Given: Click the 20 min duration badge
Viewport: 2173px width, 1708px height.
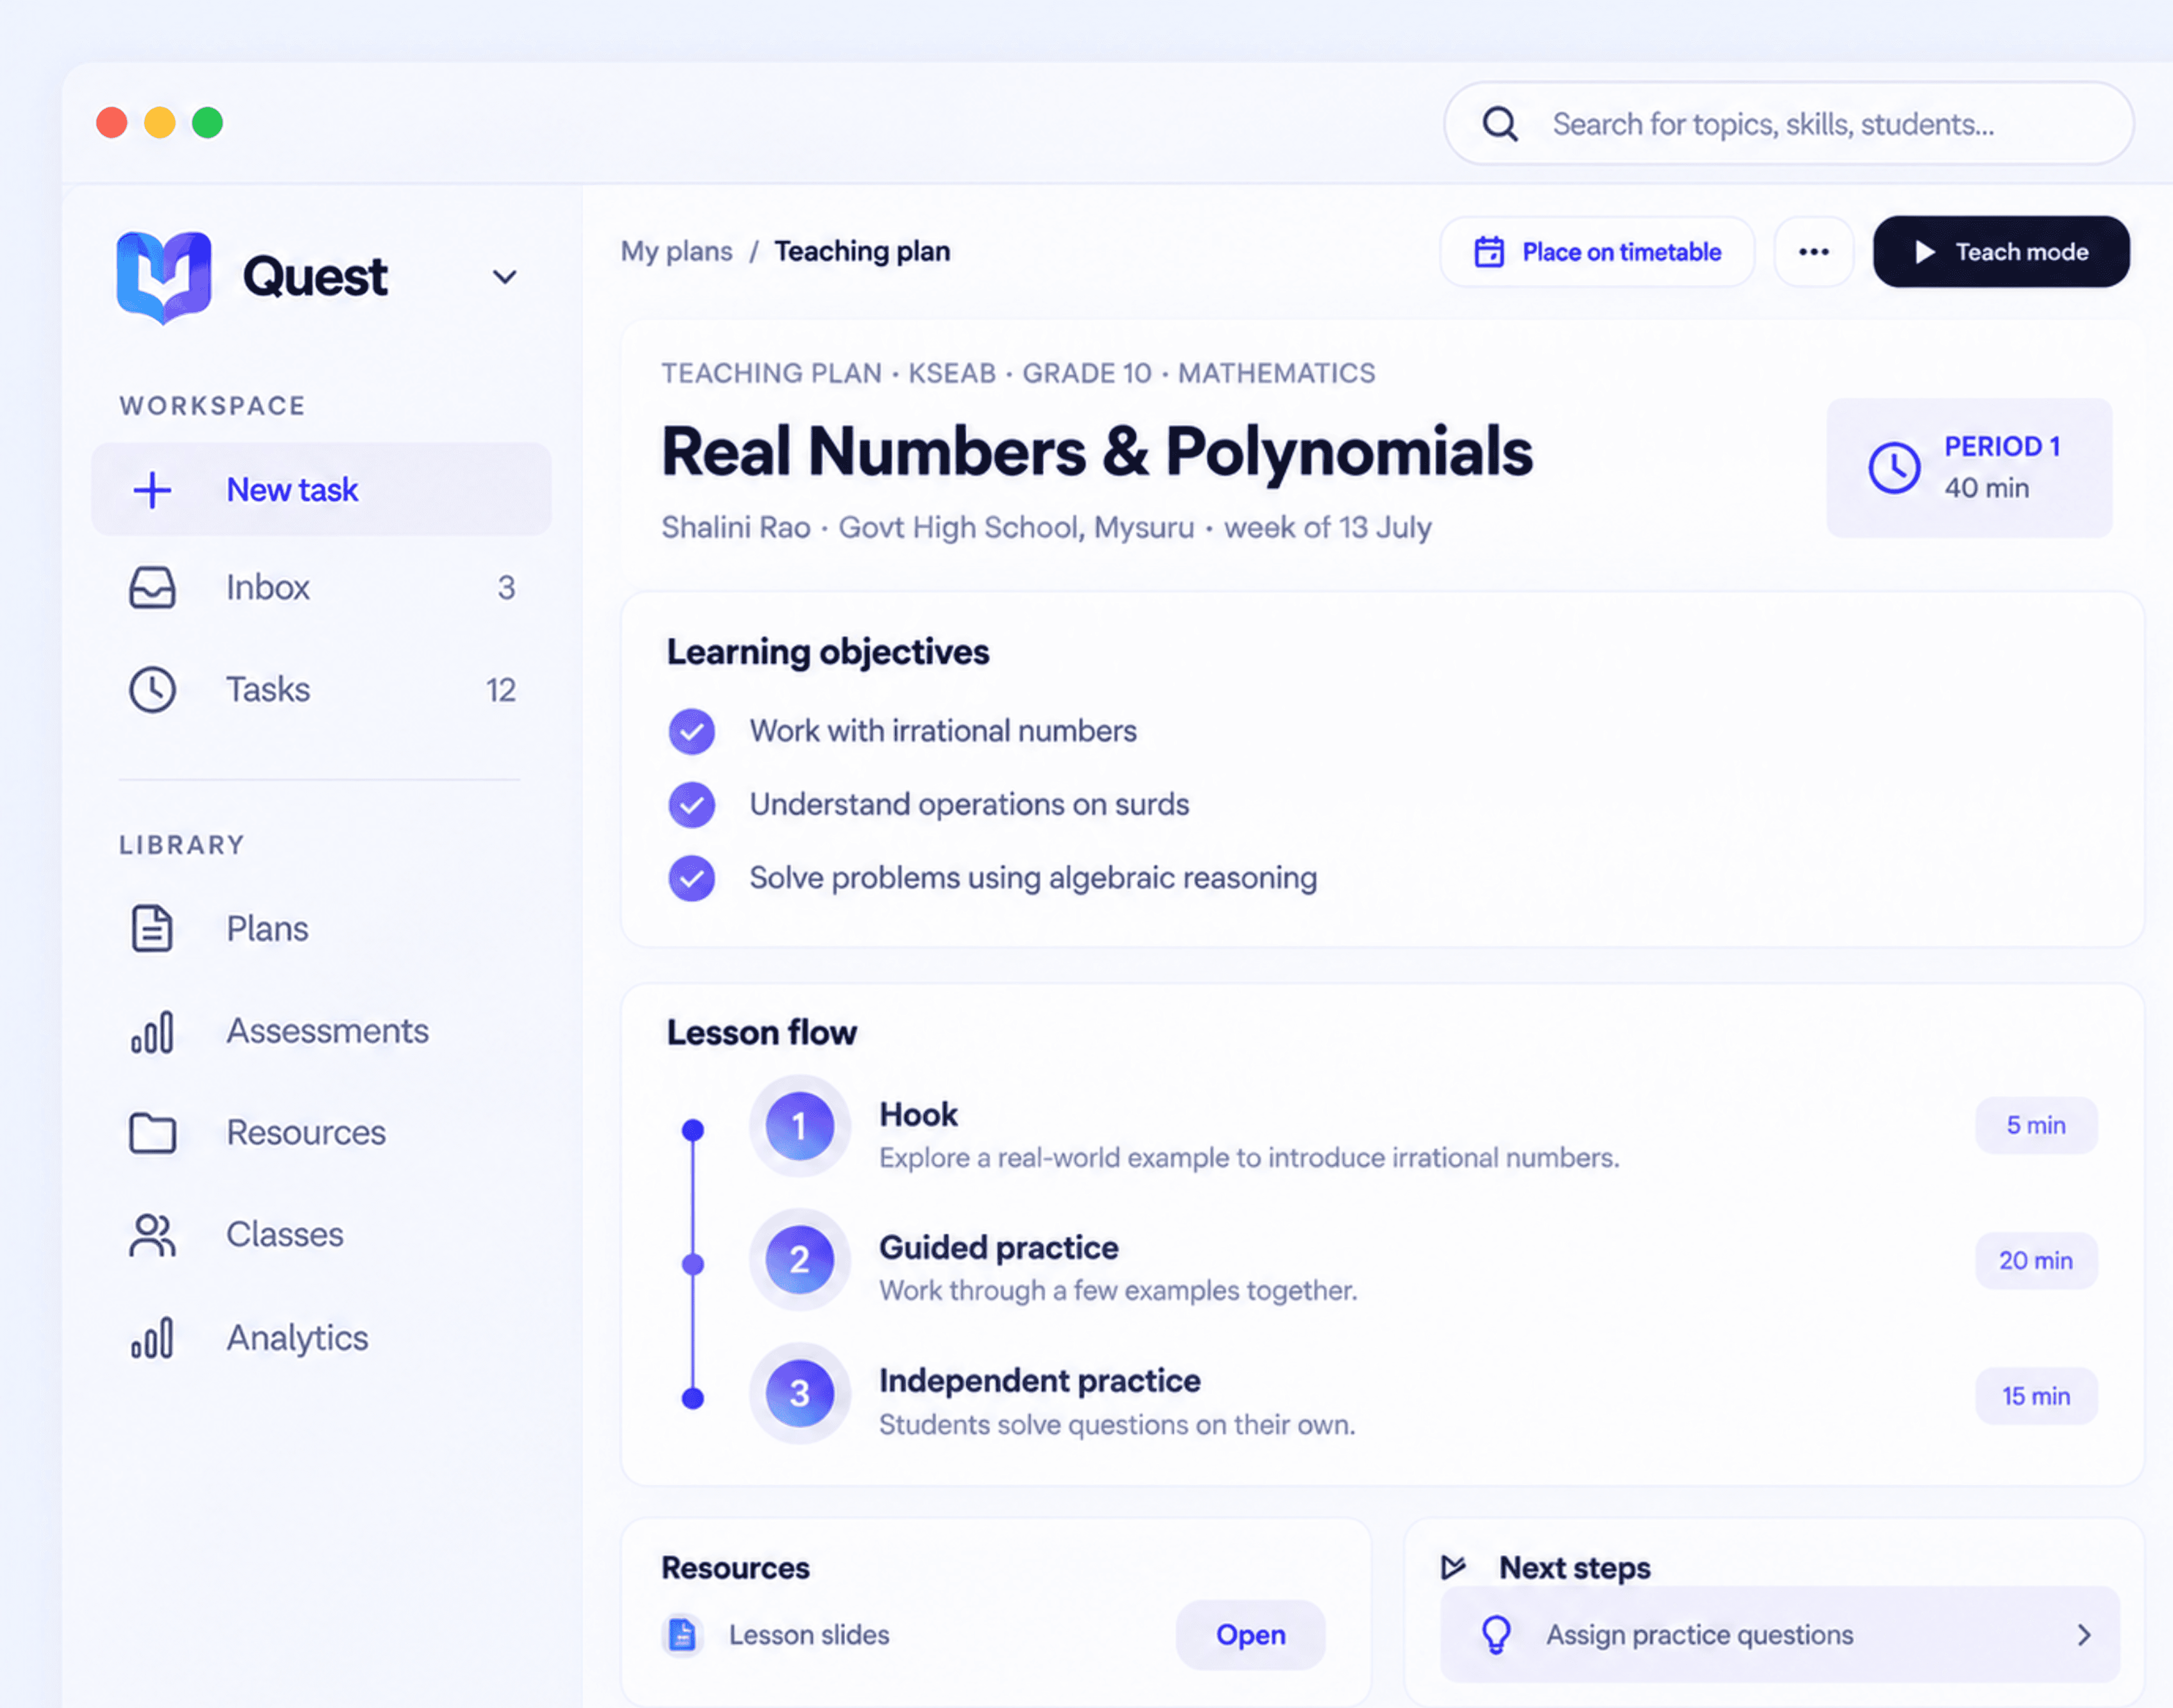Looking at the screenshot, I should point(2036,1261).
